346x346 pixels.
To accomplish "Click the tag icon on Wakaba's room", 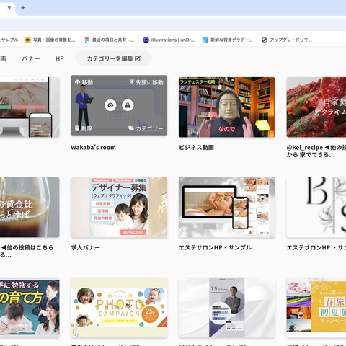I will 131,128.
